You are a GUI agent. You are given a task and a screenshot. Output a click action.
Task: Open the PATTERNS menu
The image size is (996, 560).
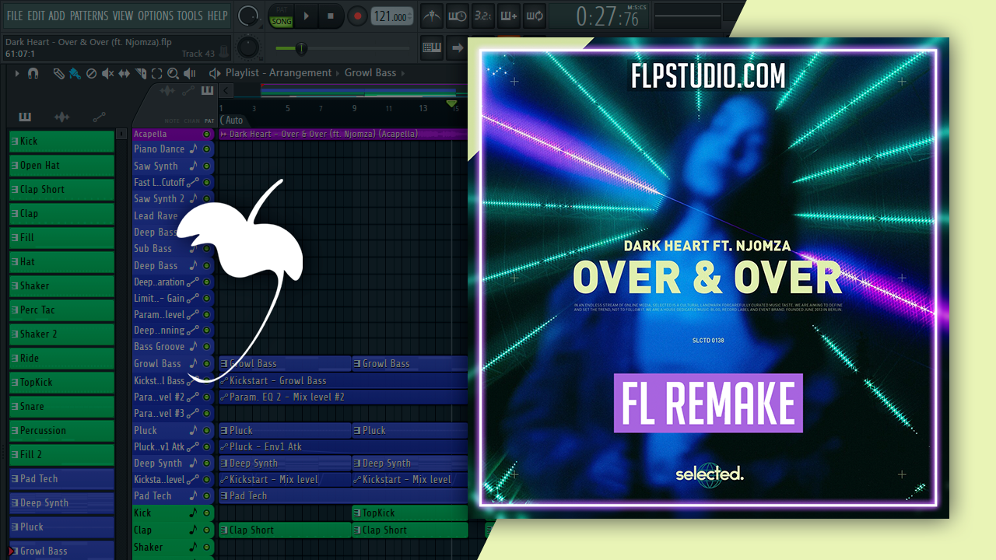pyautogui.click(x=89, y=16)
